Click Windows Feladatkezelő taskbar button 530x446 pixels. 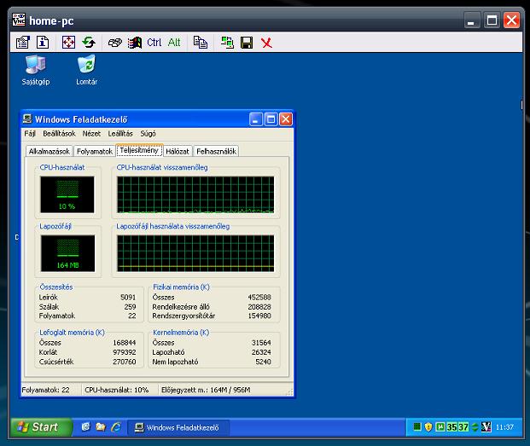(178, 427)
